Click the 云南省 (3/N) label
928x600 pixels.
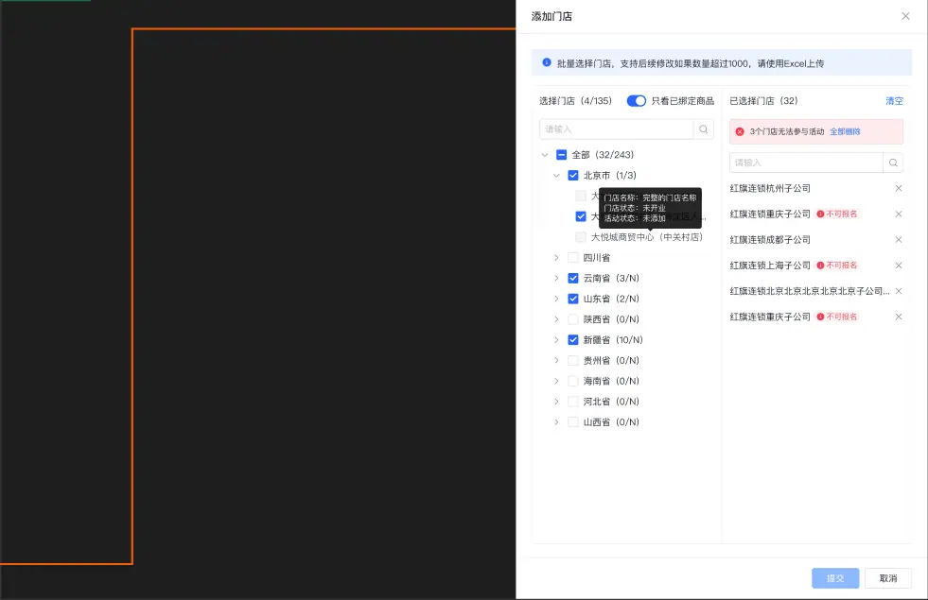pos(611,279)
